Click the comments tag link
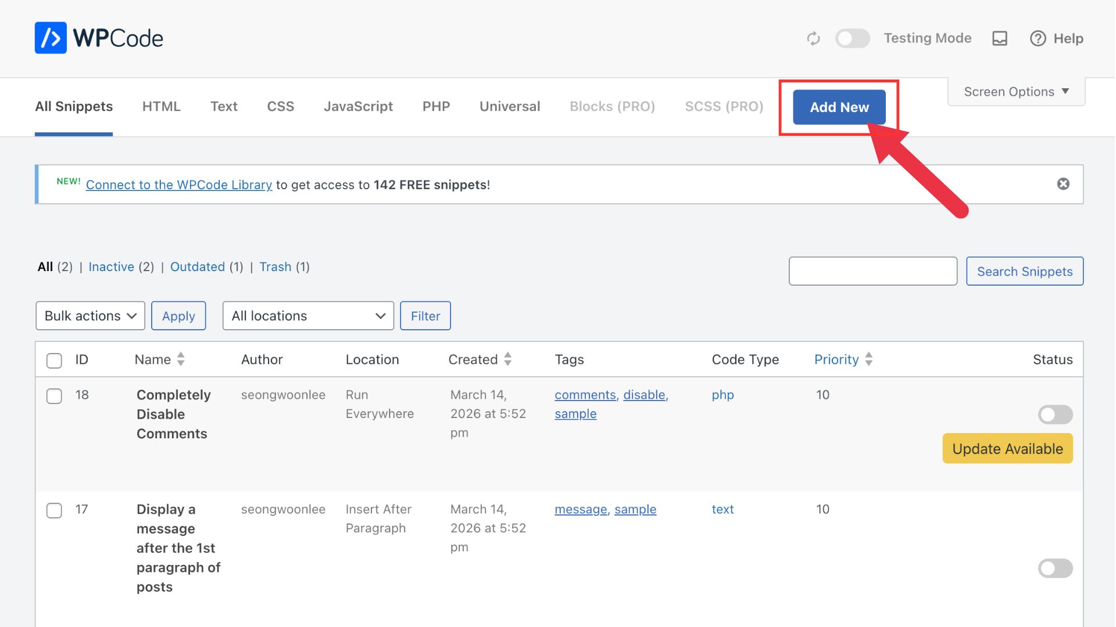Image resolution: width=1116 pixels, height=627 pixels. click(585, 395)
